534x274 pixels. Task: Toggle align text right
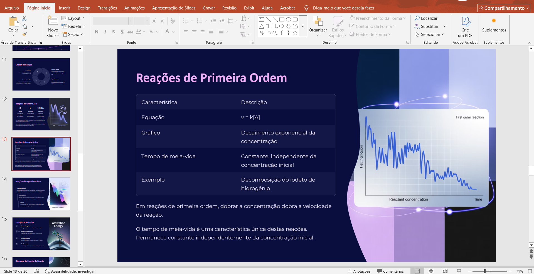pyautogui.click(x=203, y=32)
